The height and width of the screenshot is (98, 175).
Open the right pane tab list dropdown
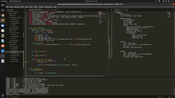[x=173, y=10]
